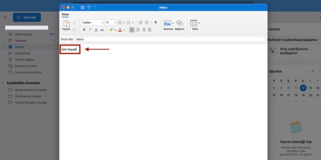The height and width of the screenshot is (160, 321).
Task: Toggle italic (T) formatting
Action: 90,30
